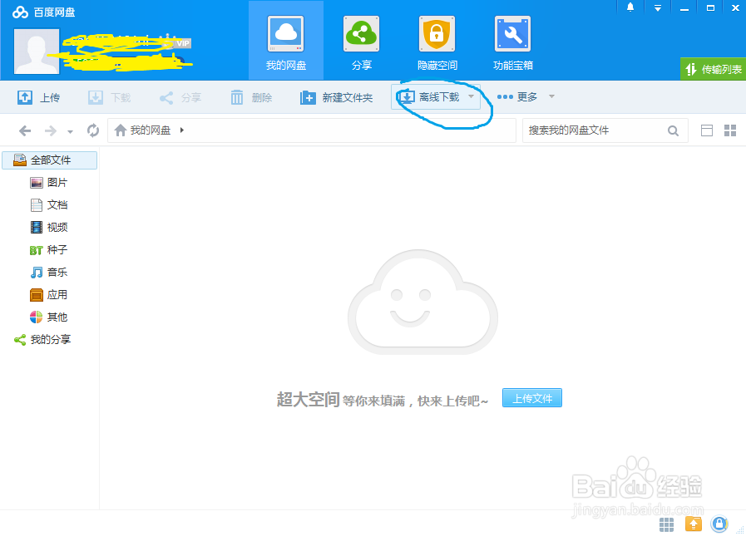Select 图片 category in sidebar
This screenshot has height=536, width=746.
coord(49,183)
